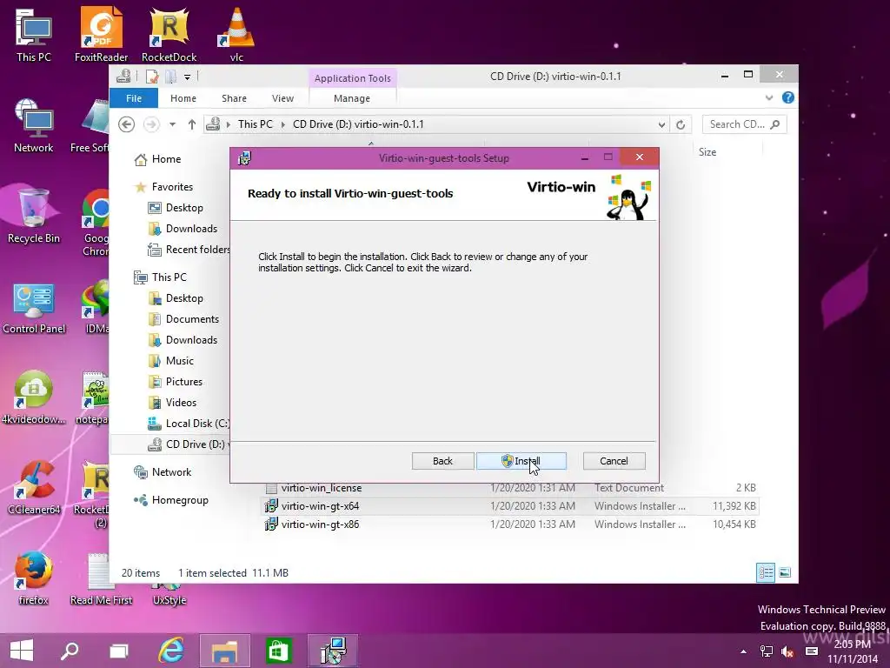890x668 pixels.
Task: Click the Properties quick access toolbar icon
Action: coord(151,77)
